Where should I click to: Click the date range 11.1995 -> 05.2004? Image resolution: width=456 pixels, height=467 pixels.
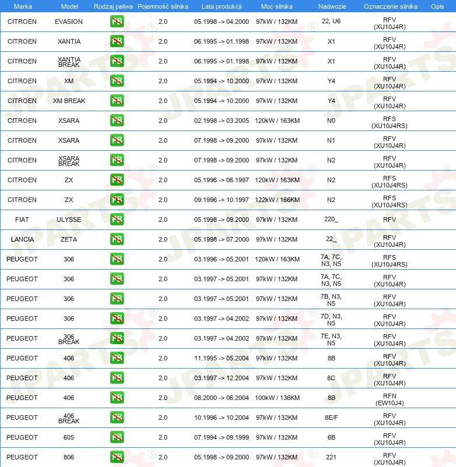click(221, 358)
